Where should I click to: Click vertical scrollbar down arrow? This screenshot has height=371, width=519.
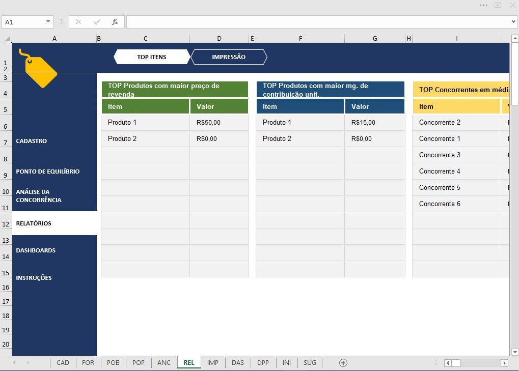[x=515, y=352]
